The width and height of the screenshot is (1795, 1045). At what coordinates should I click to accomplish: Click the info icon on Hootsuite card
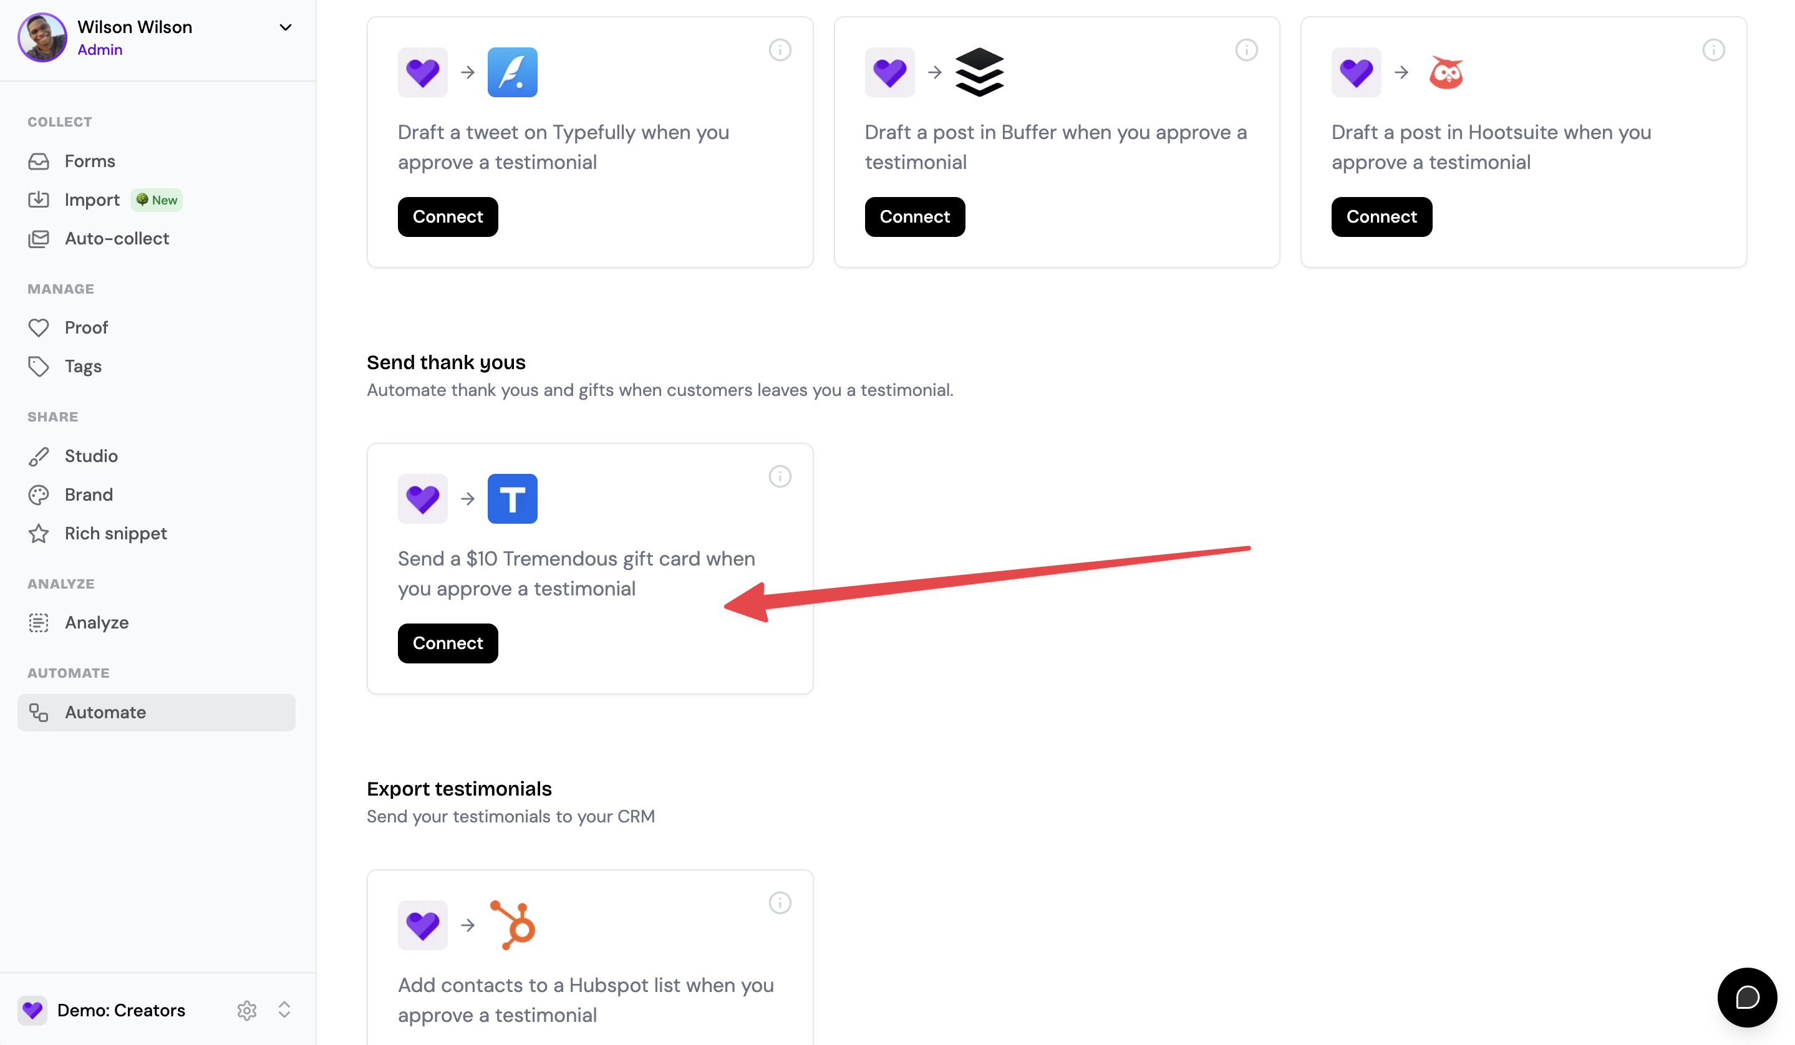coord(1713,50)
